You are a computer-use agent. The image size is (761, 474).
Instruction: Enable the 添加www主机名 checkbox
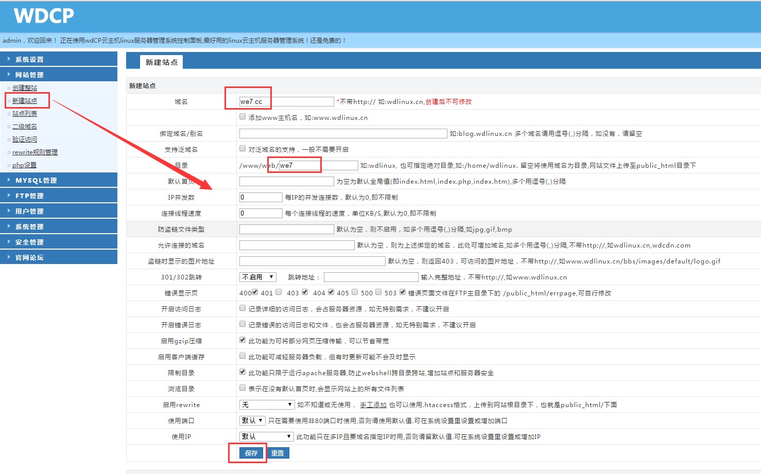[243, 117]
